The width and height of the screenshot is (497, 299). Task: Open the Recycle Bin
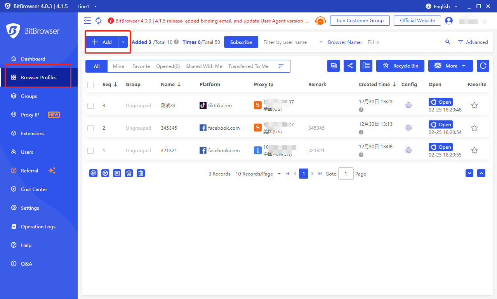point(400,66)
